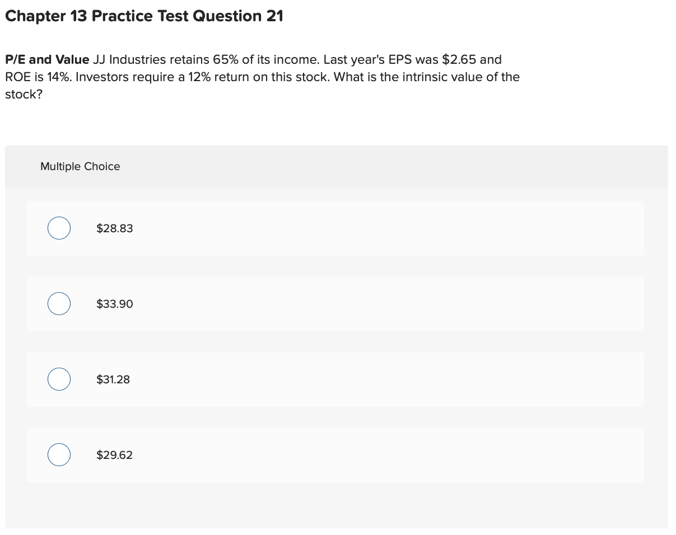676x535 pixels.
Task: Click the Multiple Choice header label
Action: click(80, 166)
